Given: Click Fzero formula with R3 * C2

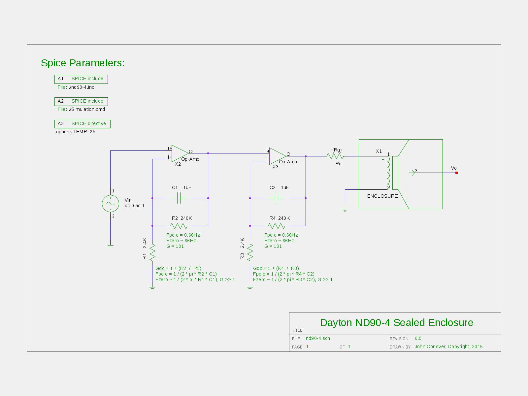Looking at the screenshot, I should click(x=293, y=280).
